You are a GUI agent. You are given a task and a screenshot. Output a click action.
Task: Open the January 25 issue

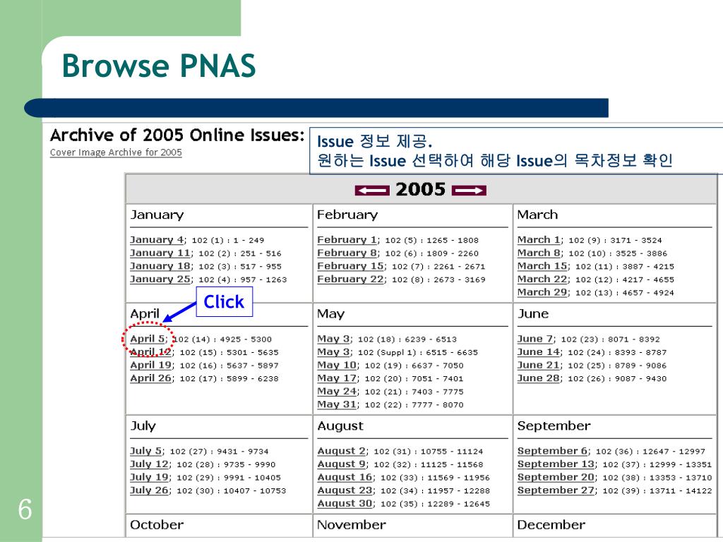[x=160, y=279]
